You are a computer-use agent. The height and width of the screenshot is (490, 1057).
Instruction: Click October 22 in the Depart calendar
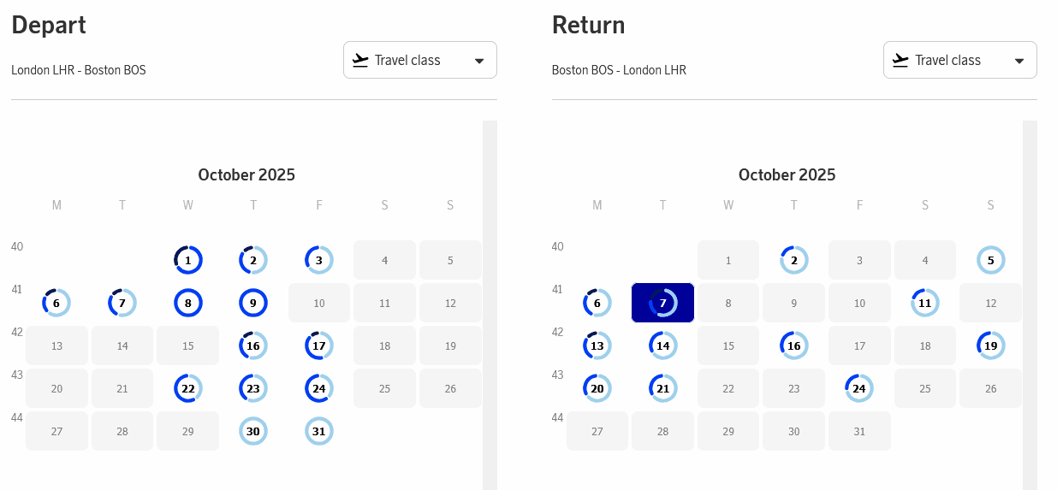click(x=187, y=388)
